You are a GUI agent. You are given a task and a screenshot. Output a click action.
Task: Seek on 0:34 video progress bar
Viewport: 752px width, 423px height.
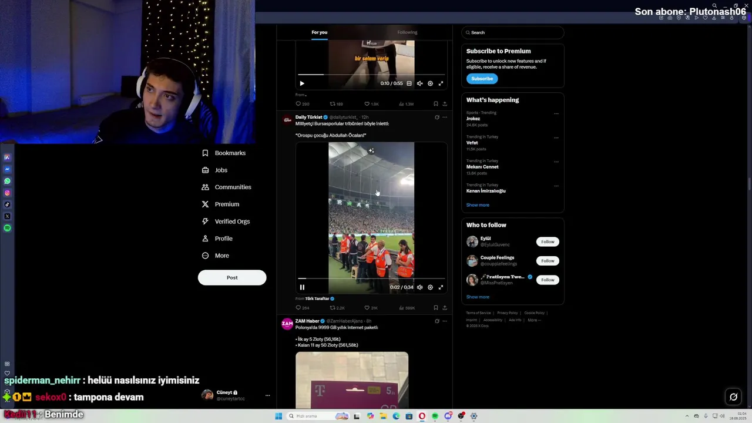[371, 278]
